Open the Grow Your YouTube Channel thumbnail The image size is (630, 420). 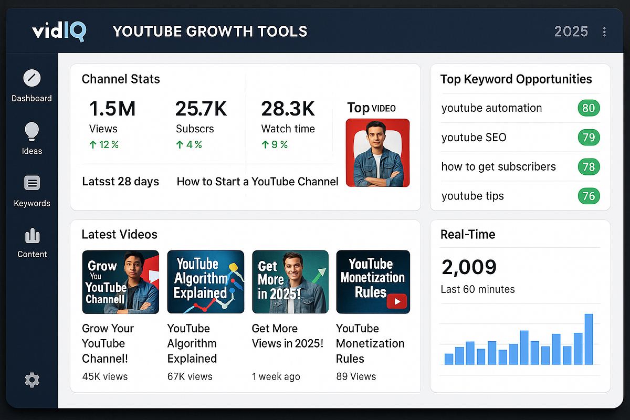pos(121,282)
